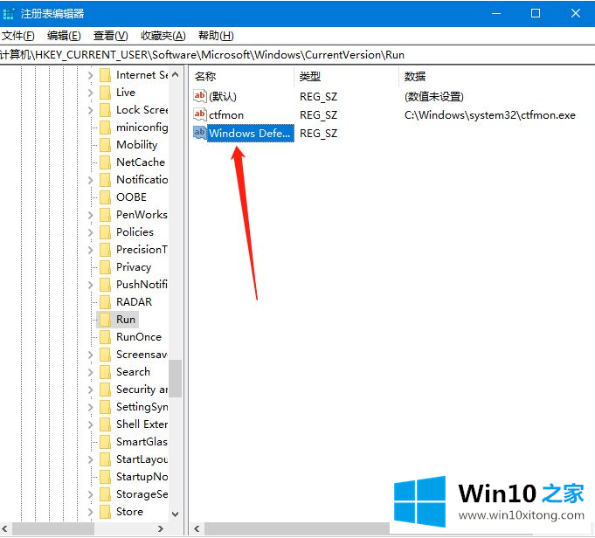Click tree scroll up arrow
595x538 pixels.
pos(175,74)
